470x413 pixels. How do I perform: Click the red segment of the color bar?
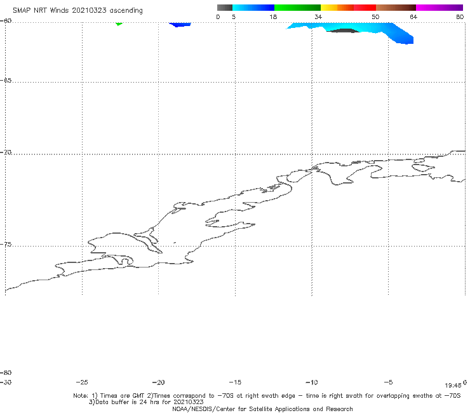coord(365,8)
